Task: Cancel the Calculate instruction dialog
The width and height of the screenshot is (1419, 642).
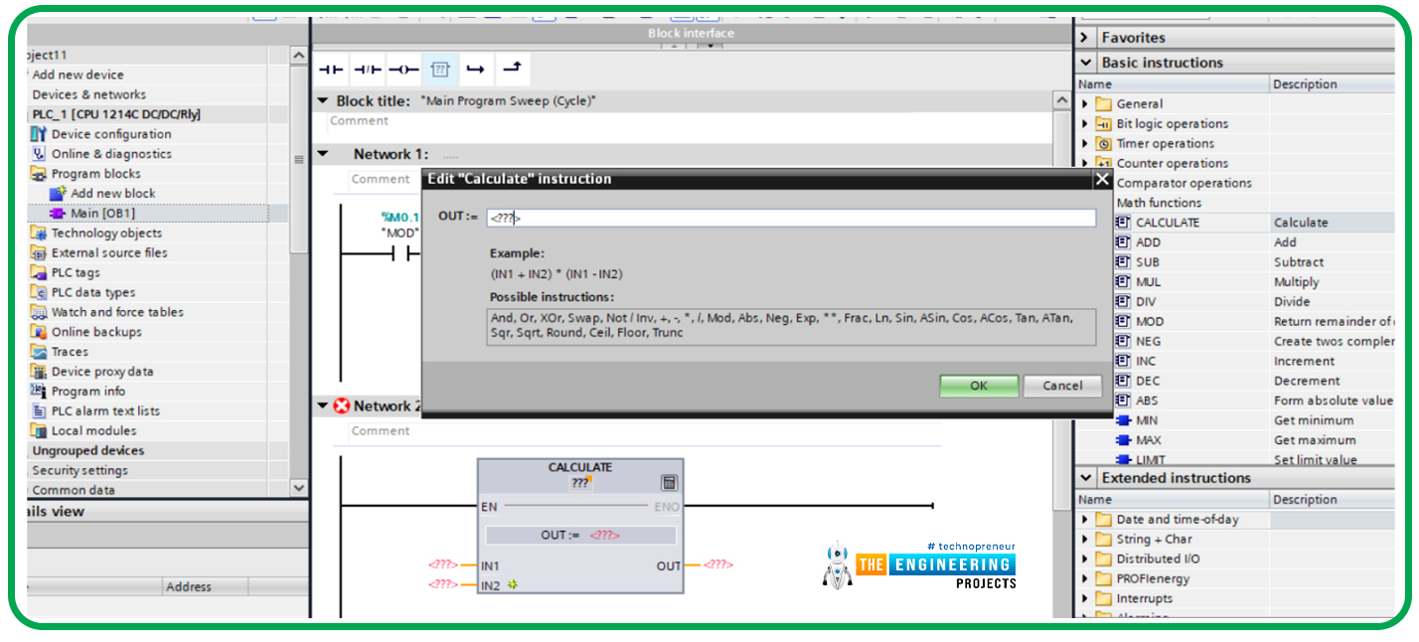Action: point(1062,386)
